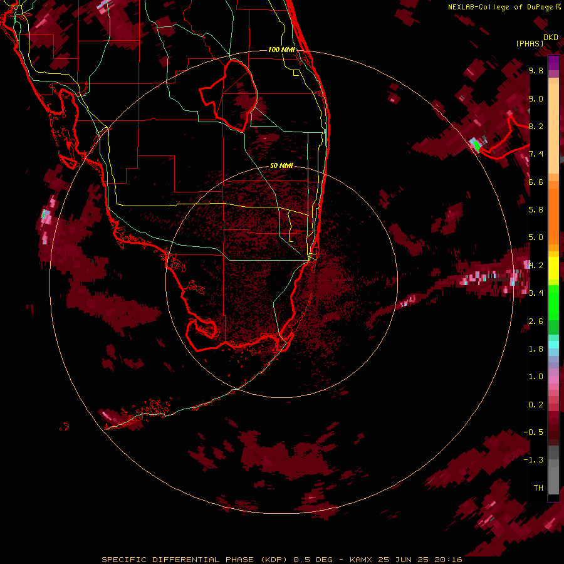Click the 5.8 legend value

coord(536,210)
